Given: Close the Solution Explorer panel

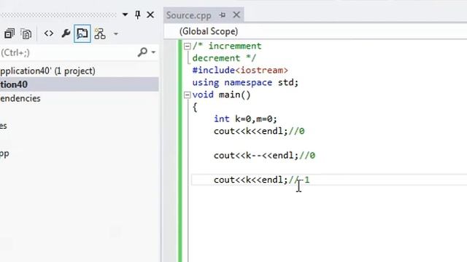Looking at the screenshot, I should pyautogui.click(x=150, y=15).
